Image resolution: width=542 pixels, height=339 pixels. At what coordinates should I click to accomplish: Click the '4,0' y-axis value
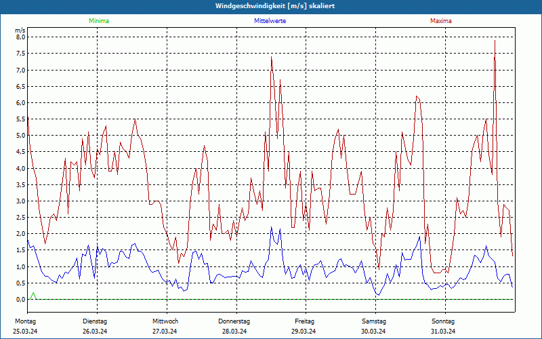pyautogui.click(x=21, y=168)
